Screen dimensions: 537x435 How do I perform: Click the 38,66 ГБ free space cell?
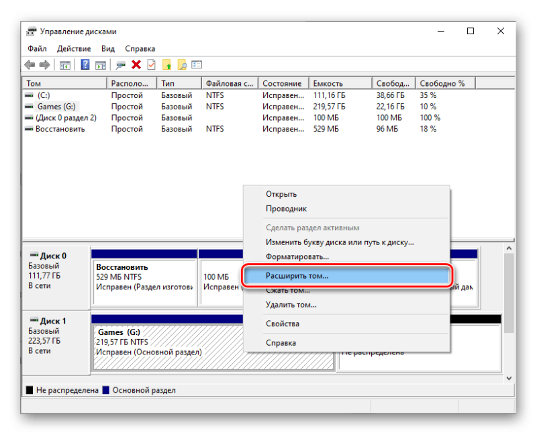click(391, 95)
